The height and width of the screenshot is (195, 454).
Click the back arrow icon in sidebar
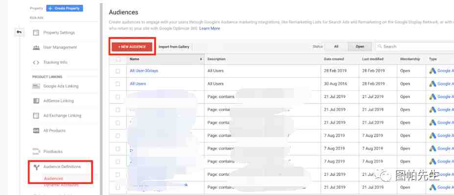tap(19, 32)
